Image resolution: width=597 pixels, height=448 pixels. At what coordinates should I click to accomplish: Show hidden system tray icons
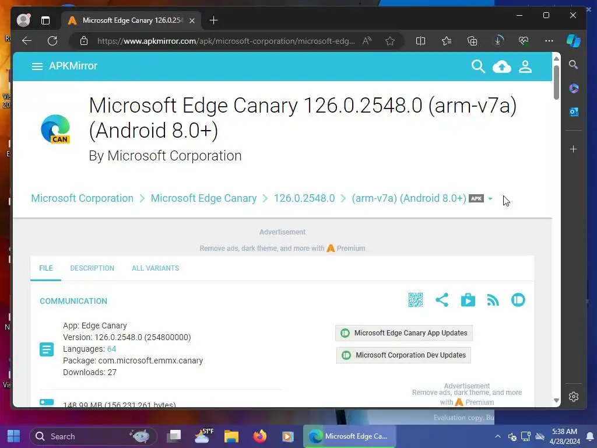pyautogui.click(x=498, y=436)
